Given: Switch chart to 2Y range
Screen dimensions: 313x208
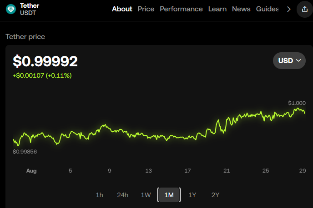Looking at the screenshot, I should (x=215, y=195).
